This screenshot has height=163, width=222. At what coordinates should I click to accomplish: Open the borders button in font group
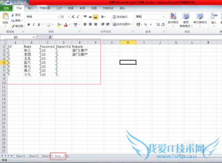(49, 24)
